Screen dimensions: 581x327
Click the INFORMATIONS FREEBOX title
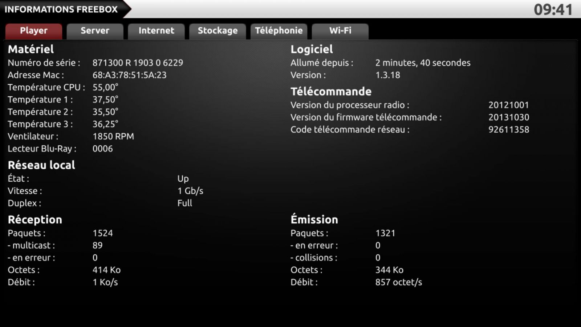[x=61, y=9]
